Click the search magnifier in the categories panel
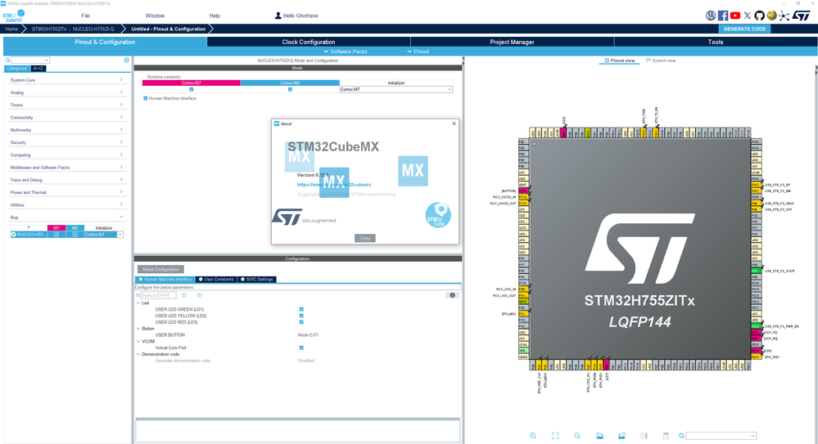818x444 pixels. click(x=7, y=61)
